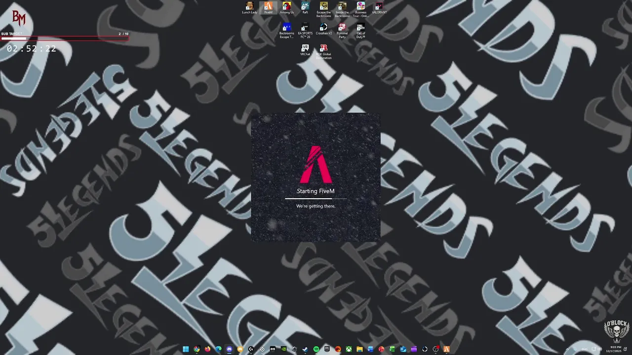This screenshot has height=355, width=632.
Task: Click the Call of Duty desktop shortcut
Action: click(x=361, y=31)
